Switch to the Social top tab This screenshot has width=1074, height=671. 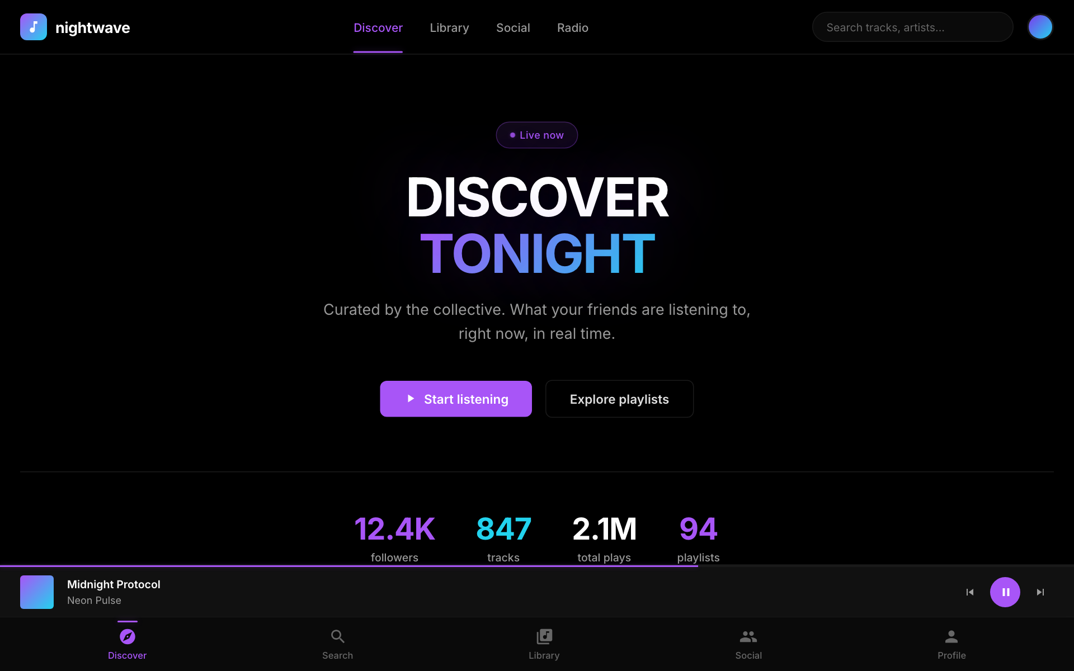tap(513, 28)
